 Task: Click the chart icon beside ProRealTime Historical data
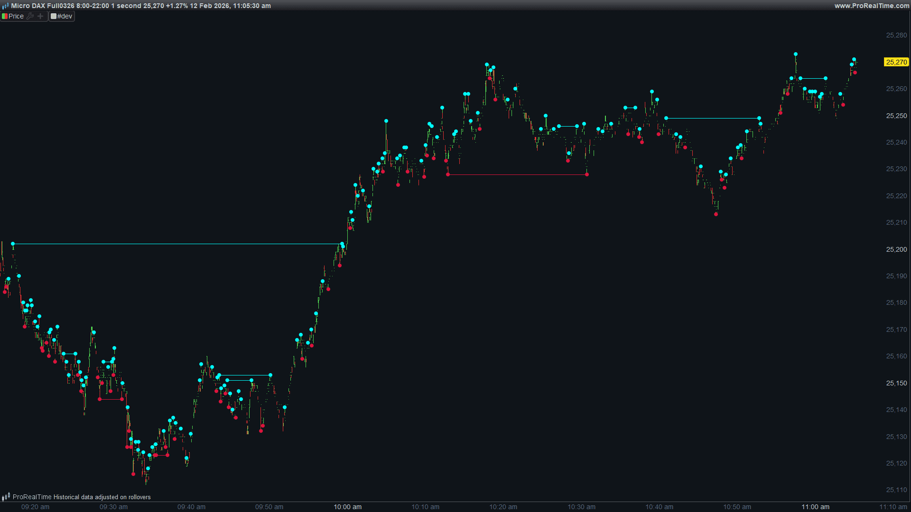pyautogui.click(x=6, y=497)
